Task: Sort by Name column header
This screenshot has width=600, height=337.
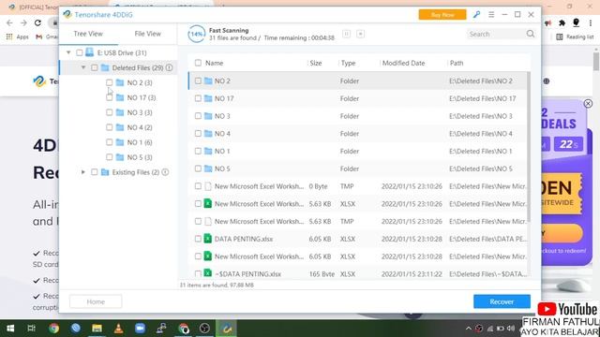Action: click(215, 63)
